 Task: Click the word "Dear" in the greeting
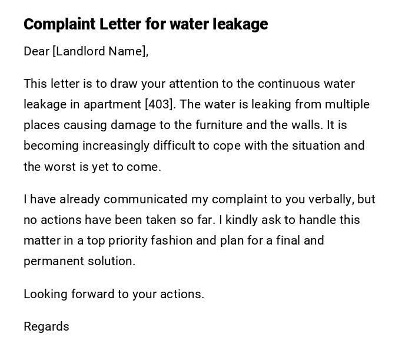pos(36,51)
